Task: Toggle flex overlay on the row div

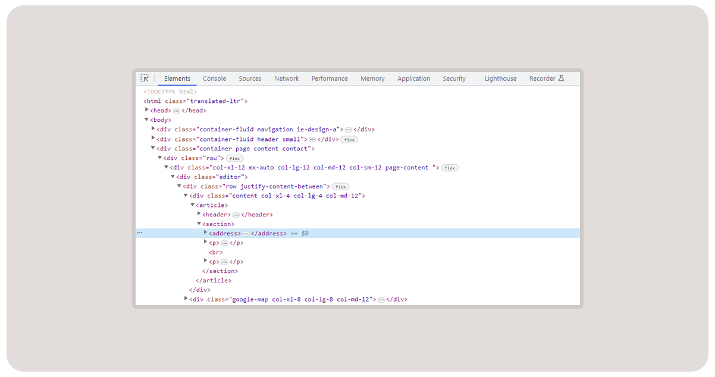Action: [234, 158]
